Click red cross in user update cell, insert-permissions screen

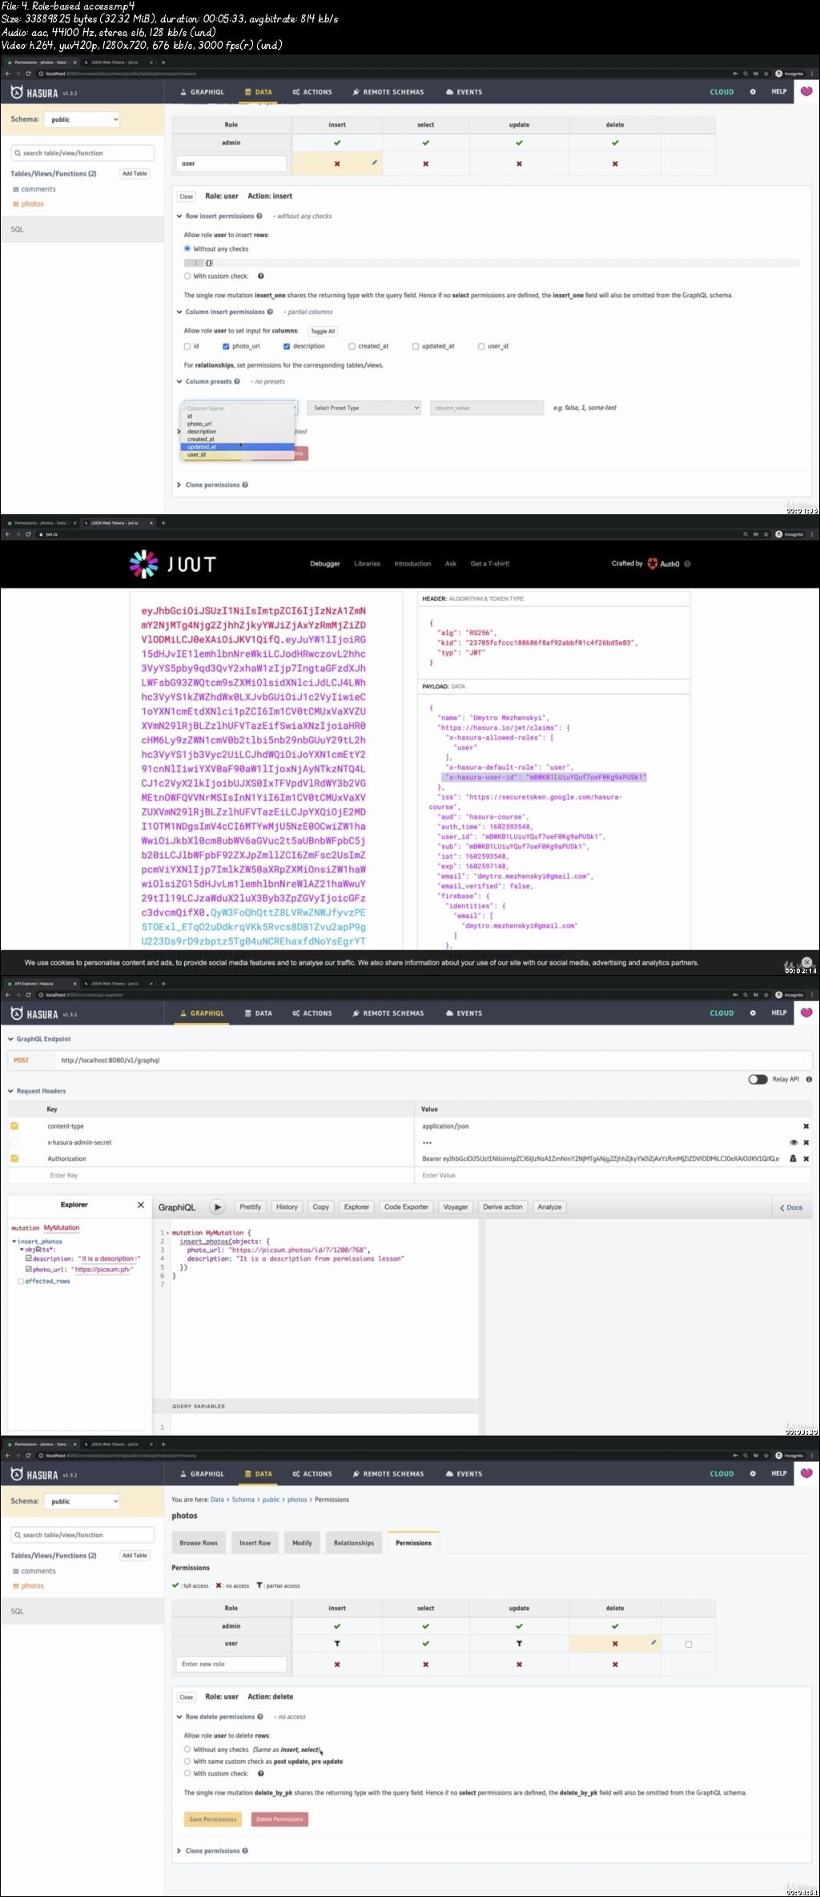pyautogui.click(x=519, y=163)
